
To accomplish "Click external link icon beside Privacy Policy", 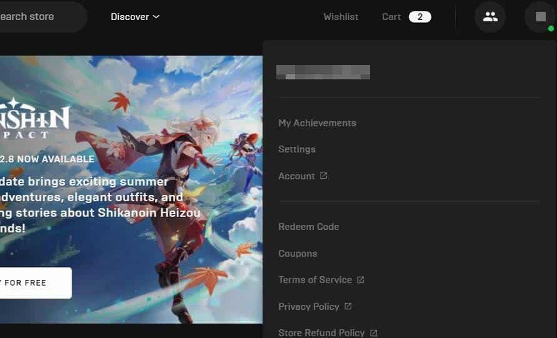I will click(x=348, y=306).
